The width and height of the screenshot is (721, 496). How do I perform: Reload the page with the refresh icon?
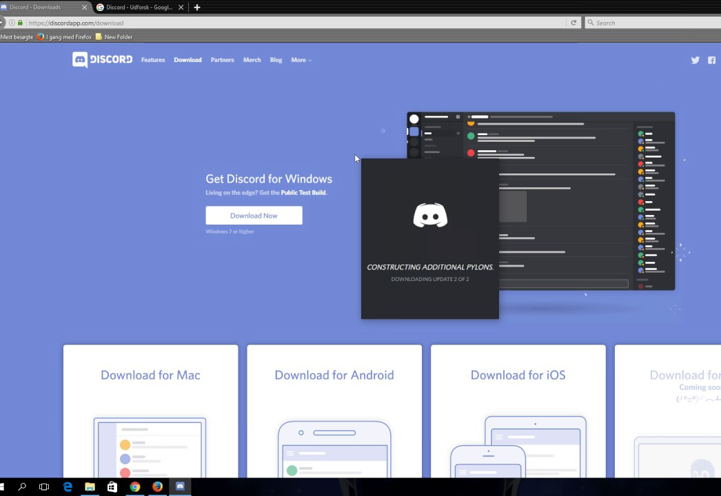[573, 23]
